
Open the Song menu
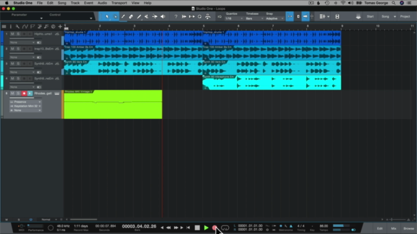62,3
